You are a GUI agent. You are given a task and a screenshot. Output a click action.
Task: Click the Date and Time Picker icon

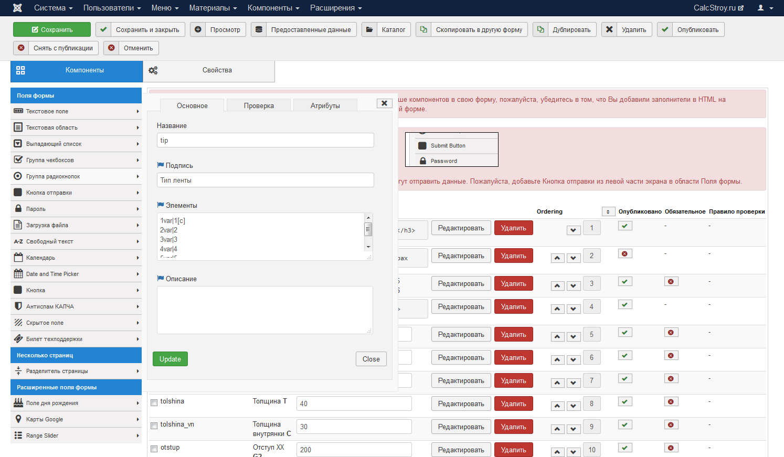(x=18, y=274)
